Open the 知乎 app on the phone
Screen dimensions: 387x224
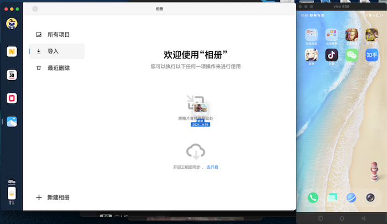pyautogui.click(x=372, y=55)
